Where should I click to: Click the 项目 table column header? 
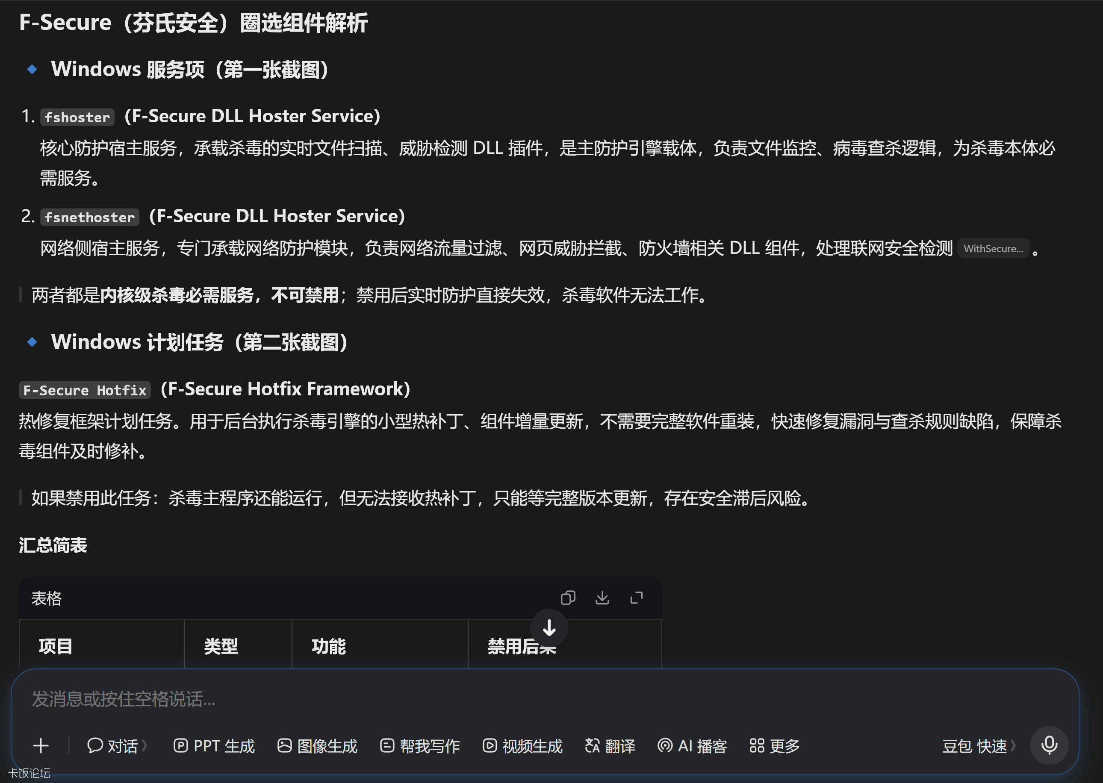[x=101, y=646]
